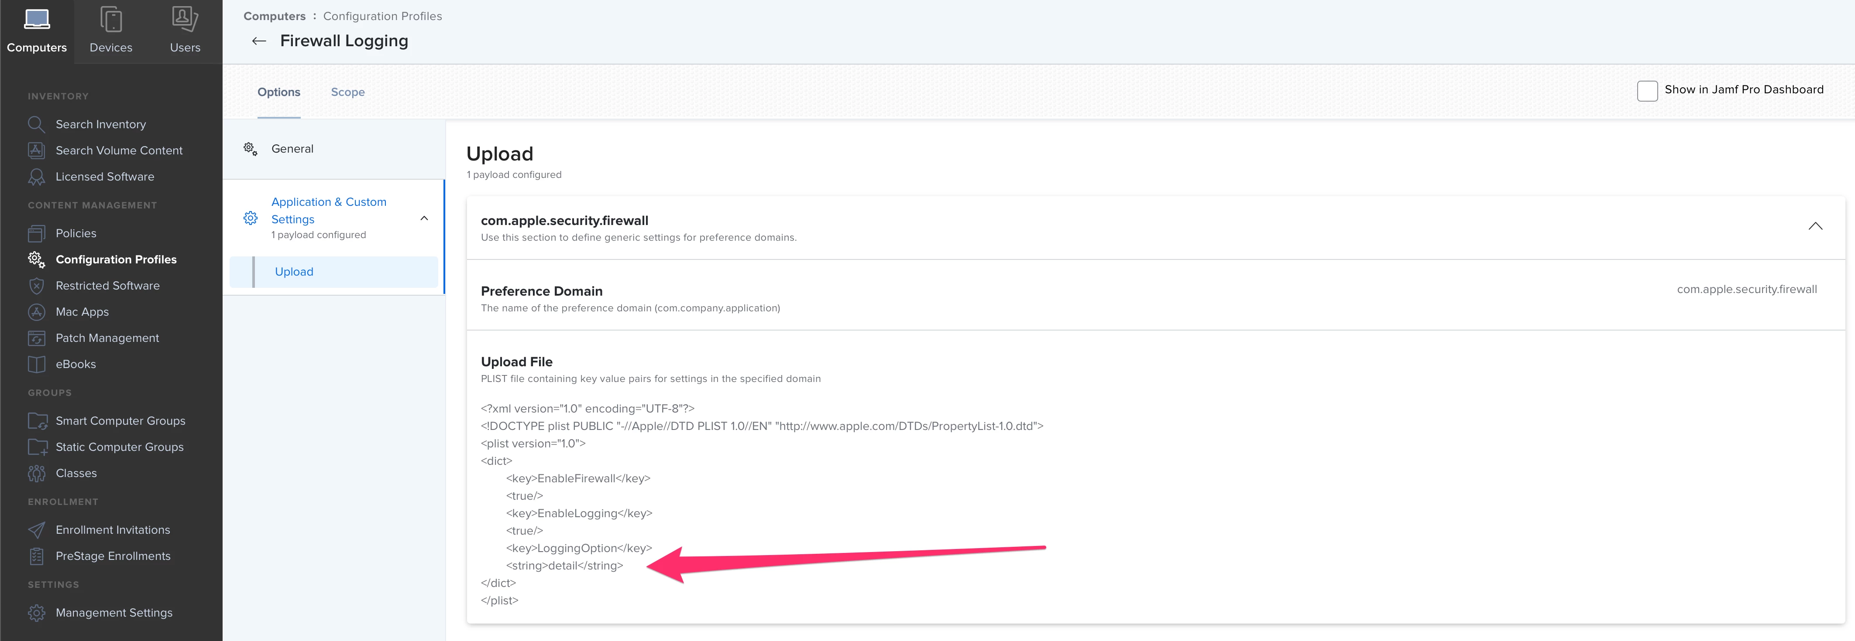Click the Application & Custom Settings gear icon
1855x641 pixels.
(251, 218)
